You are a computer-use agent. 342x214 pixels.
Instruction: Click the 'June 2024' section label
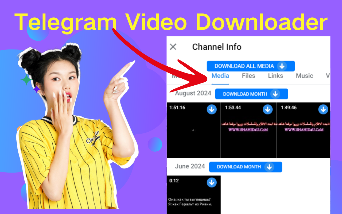coord(190,166)
